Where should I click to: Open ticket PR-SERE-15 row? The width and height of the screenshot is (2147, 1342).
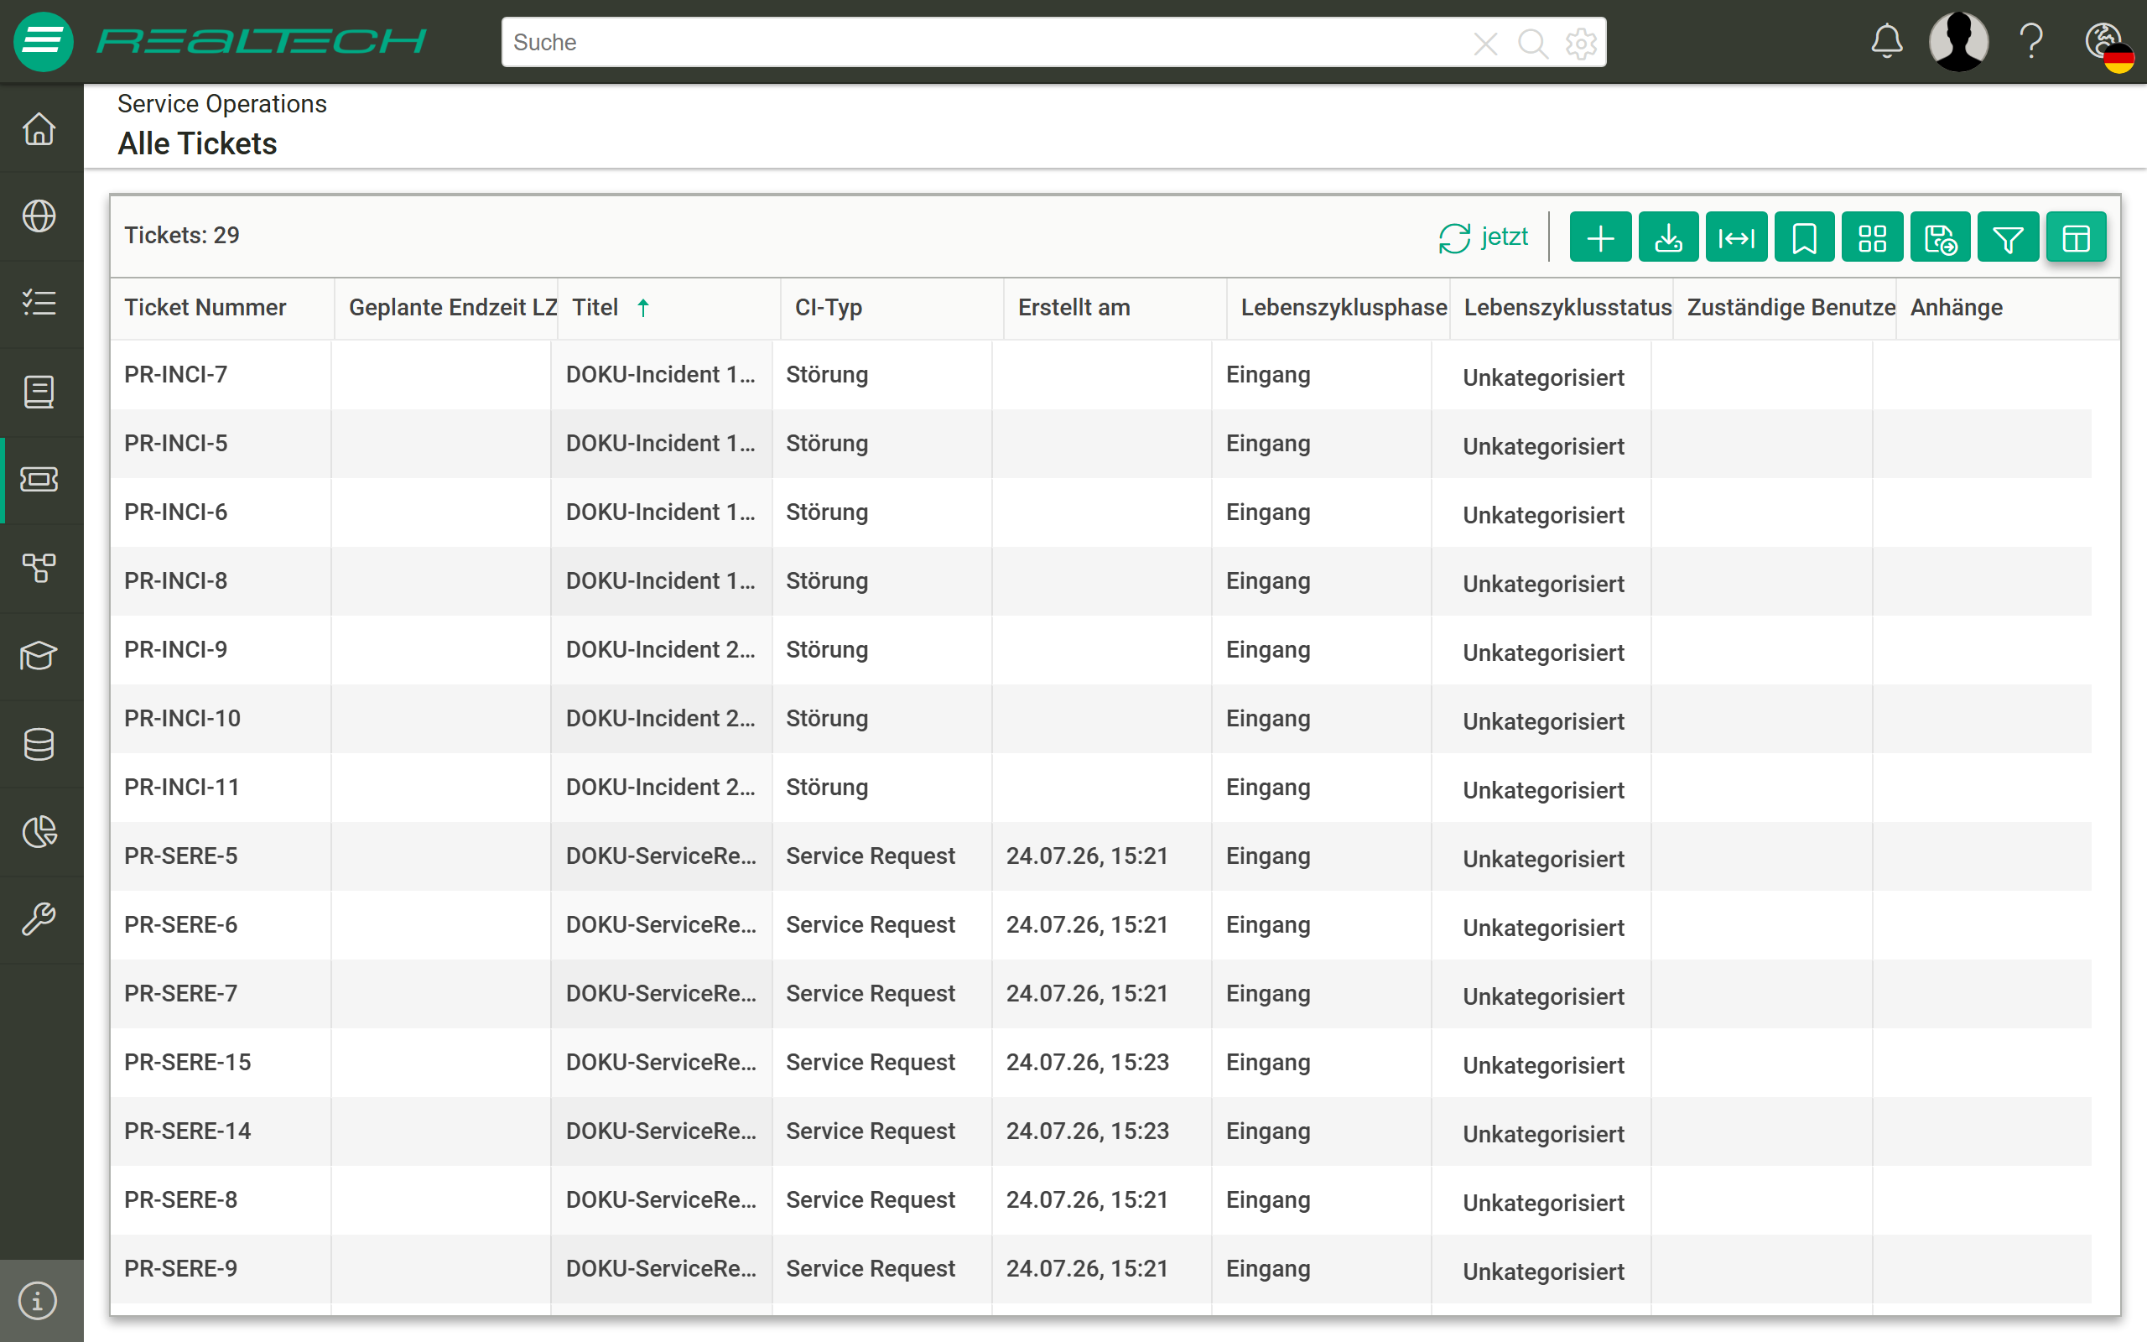point(1100,1063)
